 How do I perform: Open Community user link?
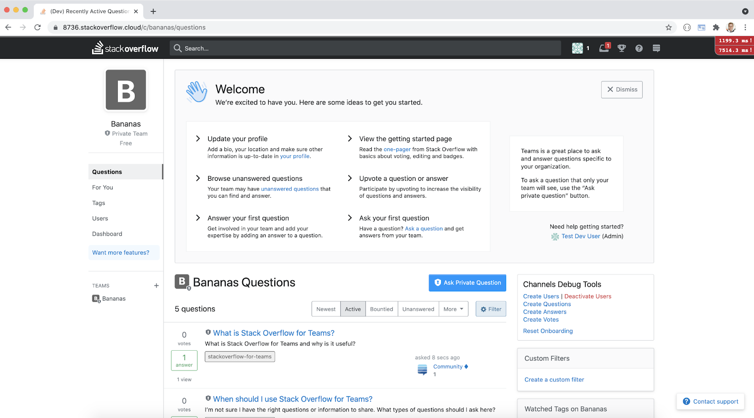pos(448,367)
